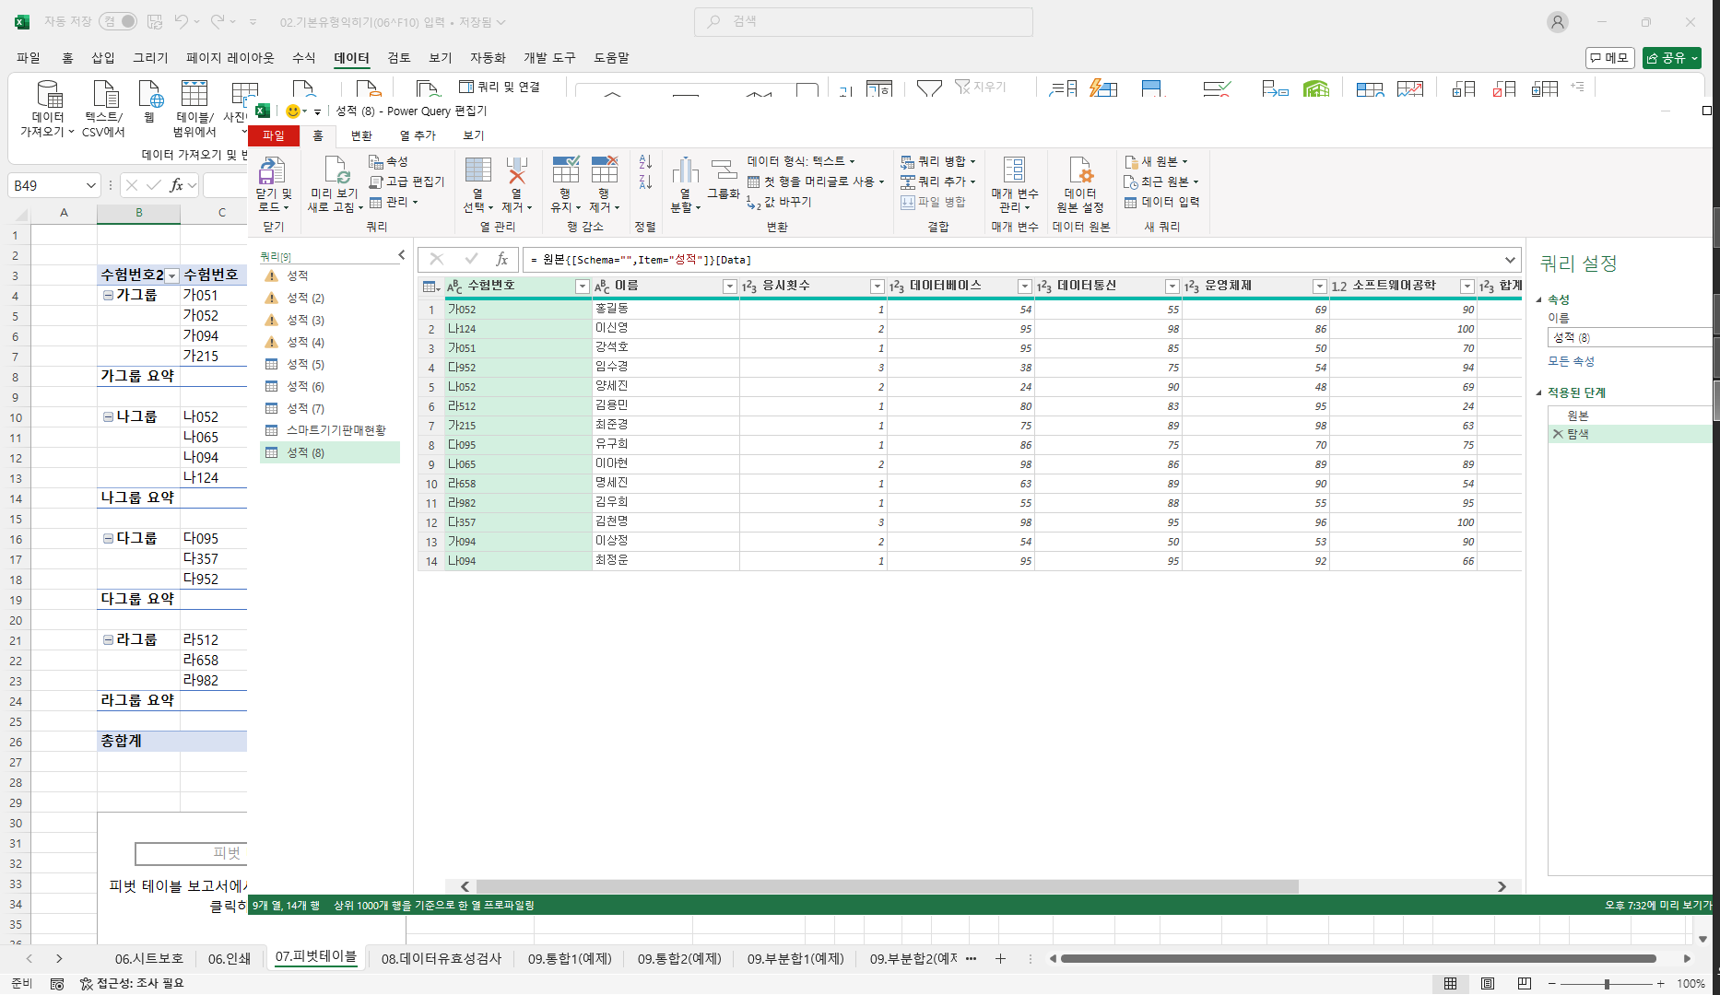Switch to Normal view in status bar
This screenshot has height=995, width=1720.
tap(1451, 984)
